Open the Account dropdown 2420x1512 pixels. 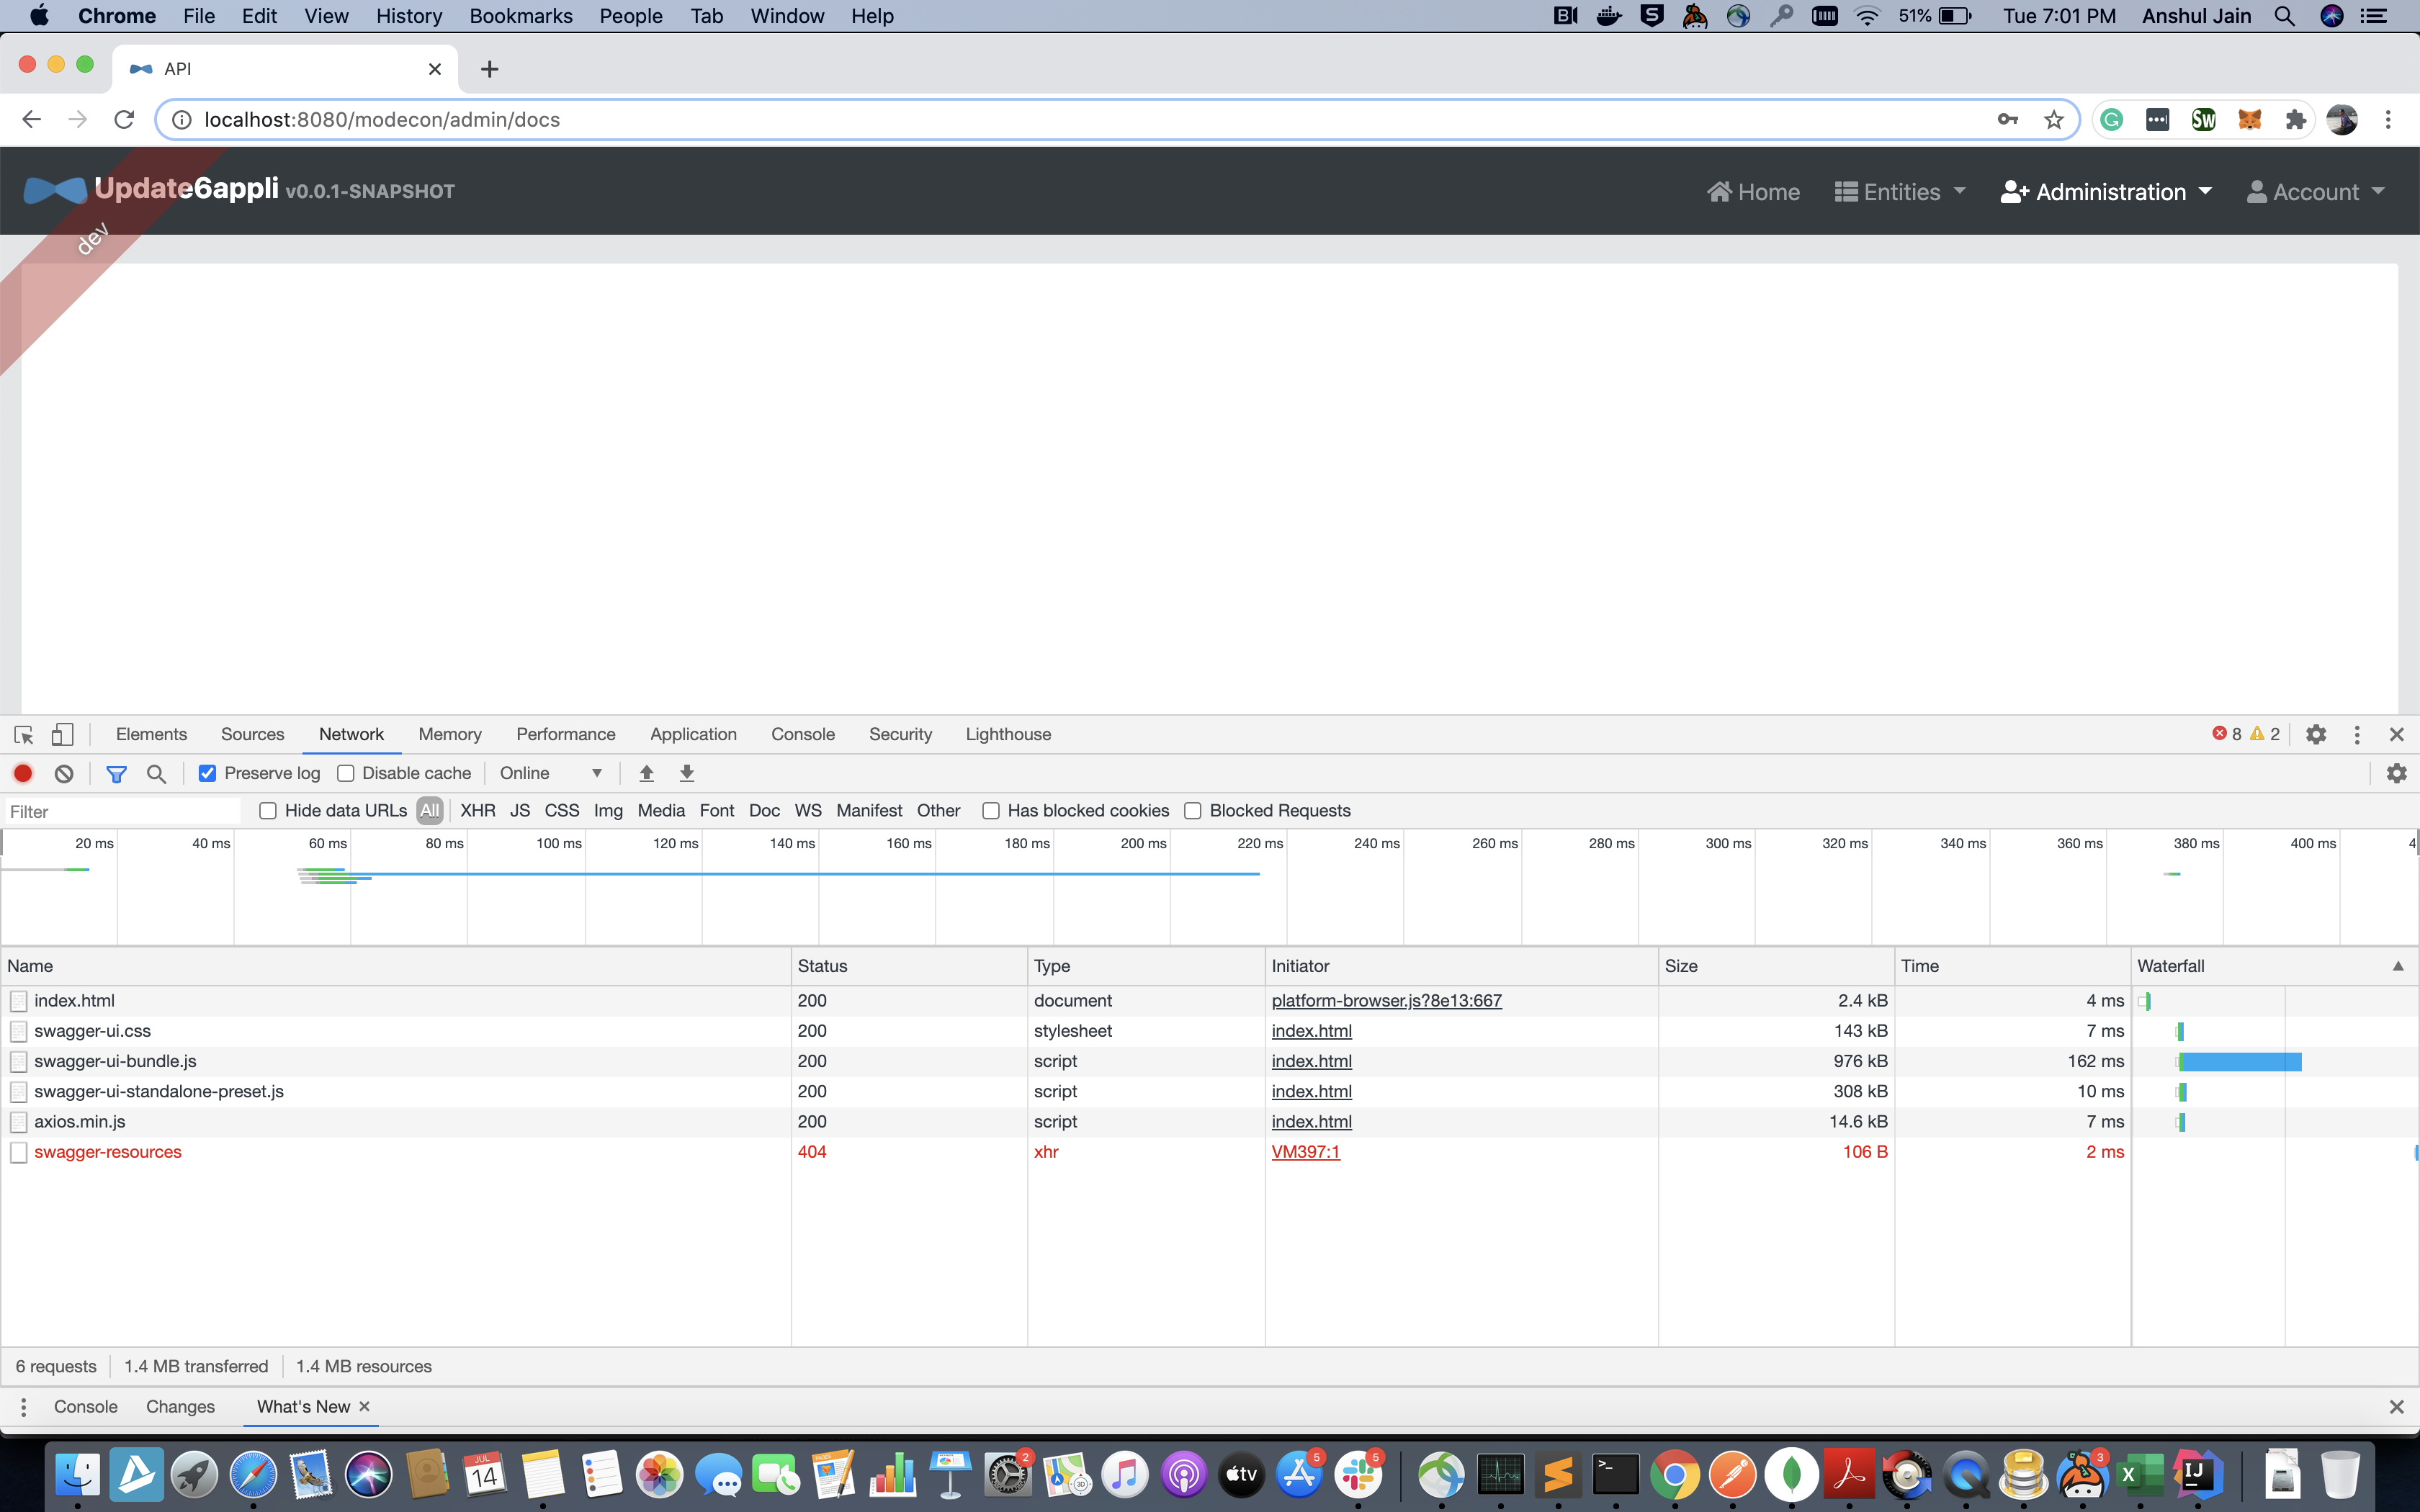(x=2315, y=191)
